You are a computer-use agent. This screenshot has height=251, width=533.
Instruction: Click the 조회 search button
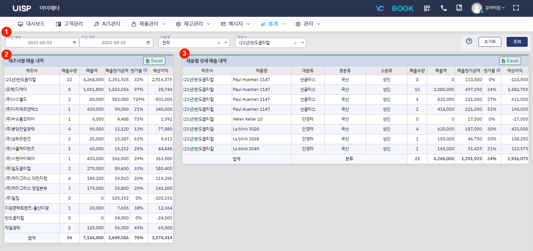pos(517,42)
